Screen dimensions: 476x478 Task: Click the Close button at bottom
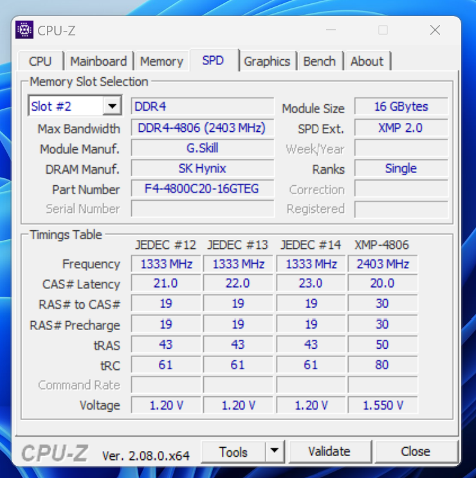pyautogui.click(x=416, y=451)
